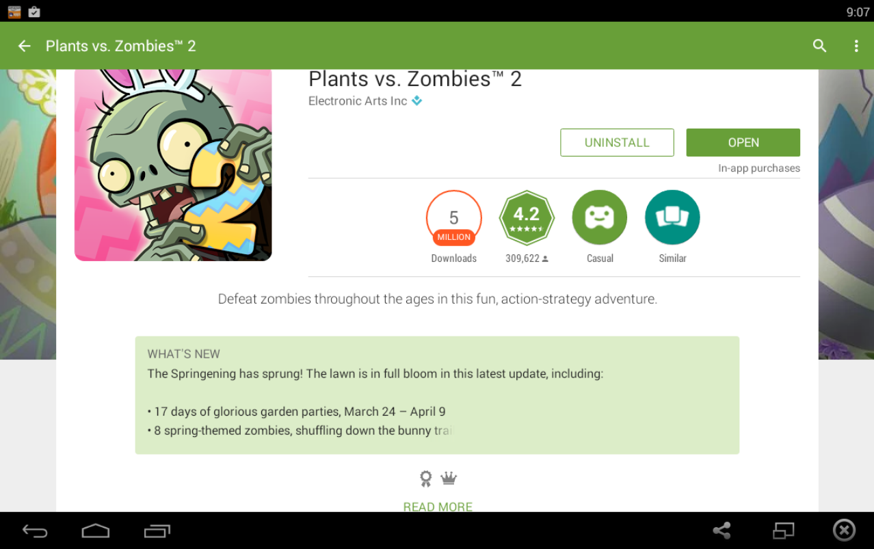Expand the What's New section
Viewport: 874px width, 549px height.
click(437, 395)
